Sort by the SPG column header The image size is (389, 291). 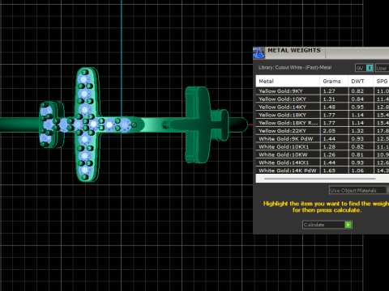tap(382, 81)
